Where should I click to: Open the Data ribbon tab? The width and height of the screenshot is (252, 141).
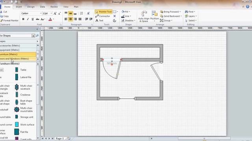click(43, 7)
